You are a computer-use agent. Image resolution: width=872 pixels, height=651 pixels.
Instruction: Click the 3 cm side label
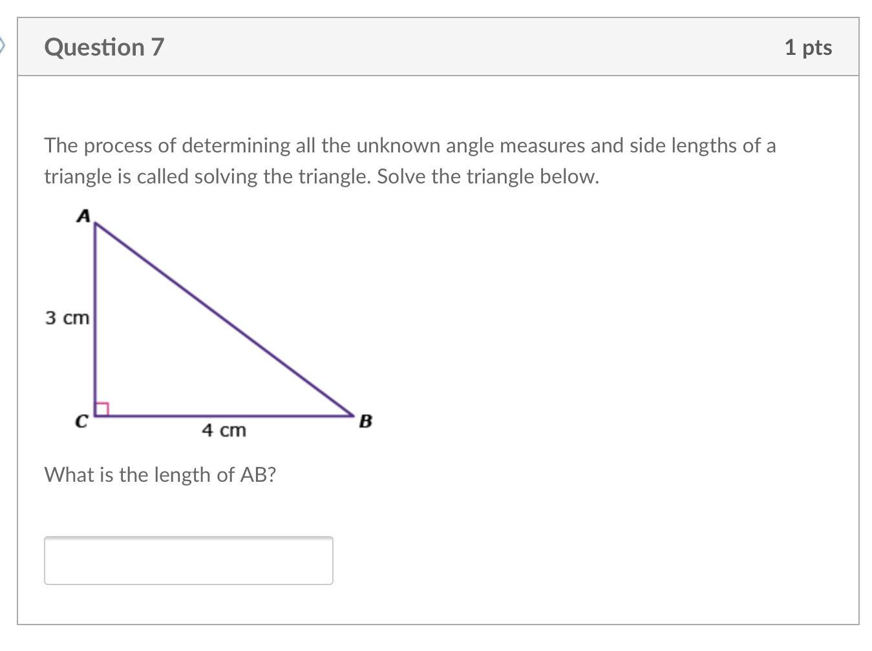click(67, 318)
